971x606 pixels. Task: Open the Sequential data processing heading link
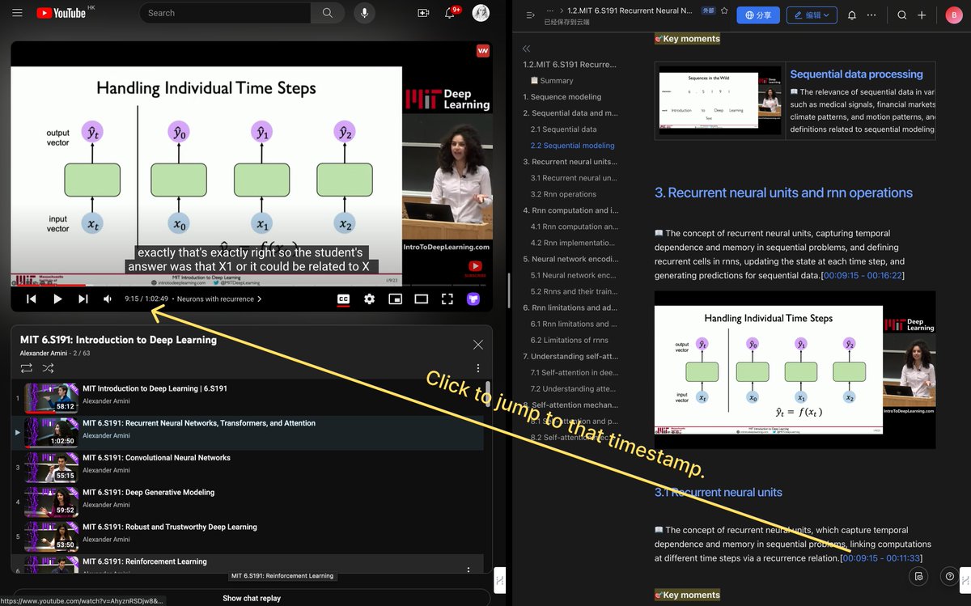[856, 74]
